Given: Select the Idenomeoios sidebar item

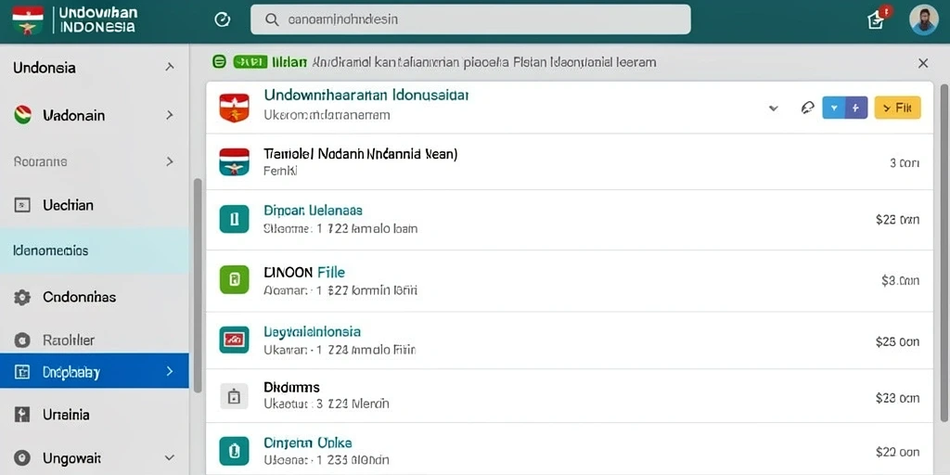Looking at the screenshot, I should (x=94, y=250).
